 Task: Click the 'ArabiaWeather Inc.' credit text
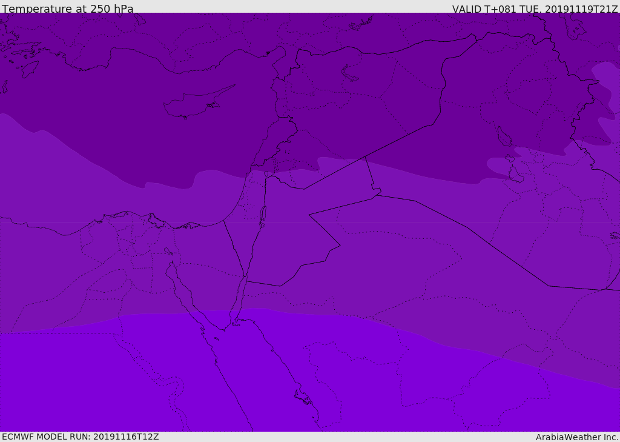[x=577, y=437]
